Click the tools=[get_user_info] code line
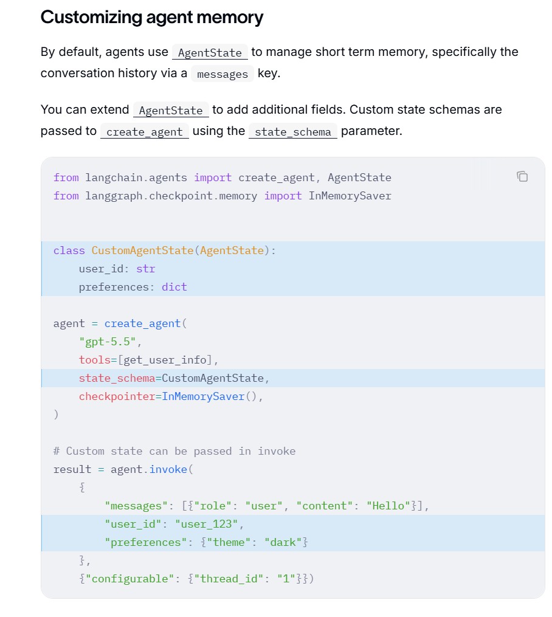The image size is (552, 617). (x=148, y=360)
